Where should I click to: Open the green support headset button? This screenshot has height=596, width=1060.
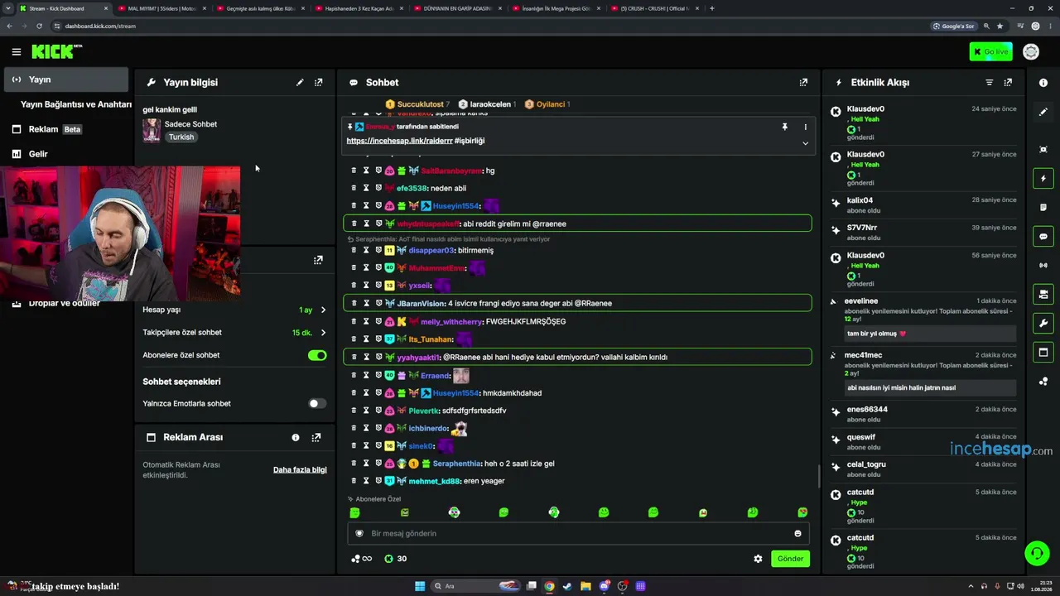(x=1036, y=552)
